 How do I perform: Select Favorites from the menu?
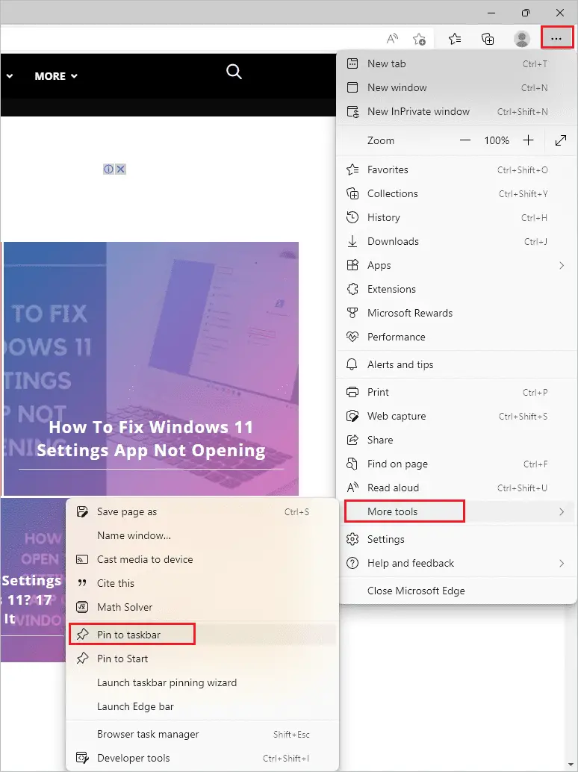click(x=456, y=170)
